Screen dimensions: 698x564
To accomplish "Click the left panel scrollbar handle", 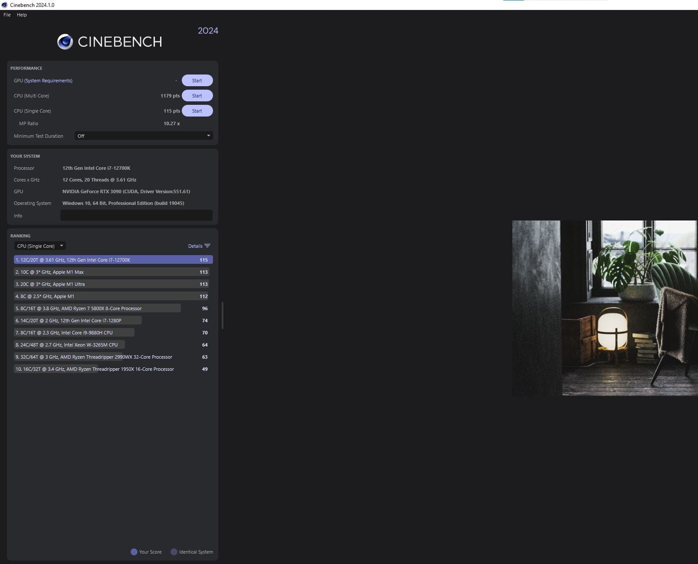I will click(x=223, y=315).
